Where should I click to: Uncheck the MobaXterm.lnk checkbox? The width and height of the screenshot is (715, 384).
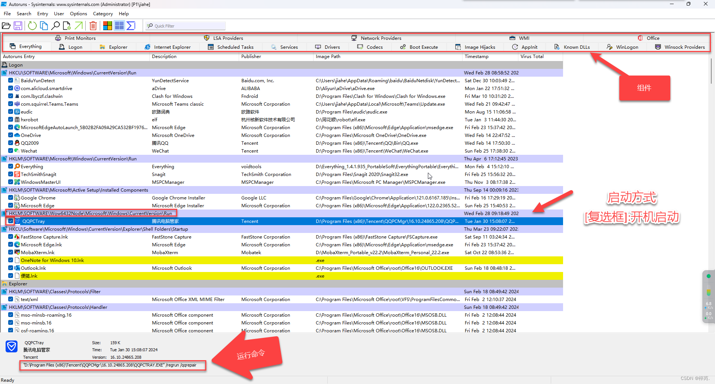pyautogui.click(x=11, y=252)
